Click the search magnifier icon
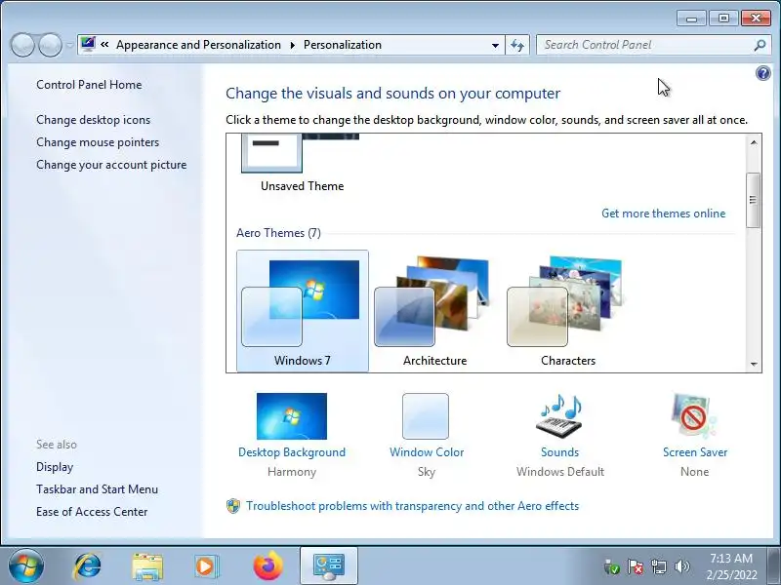 (x=760, y=45)
